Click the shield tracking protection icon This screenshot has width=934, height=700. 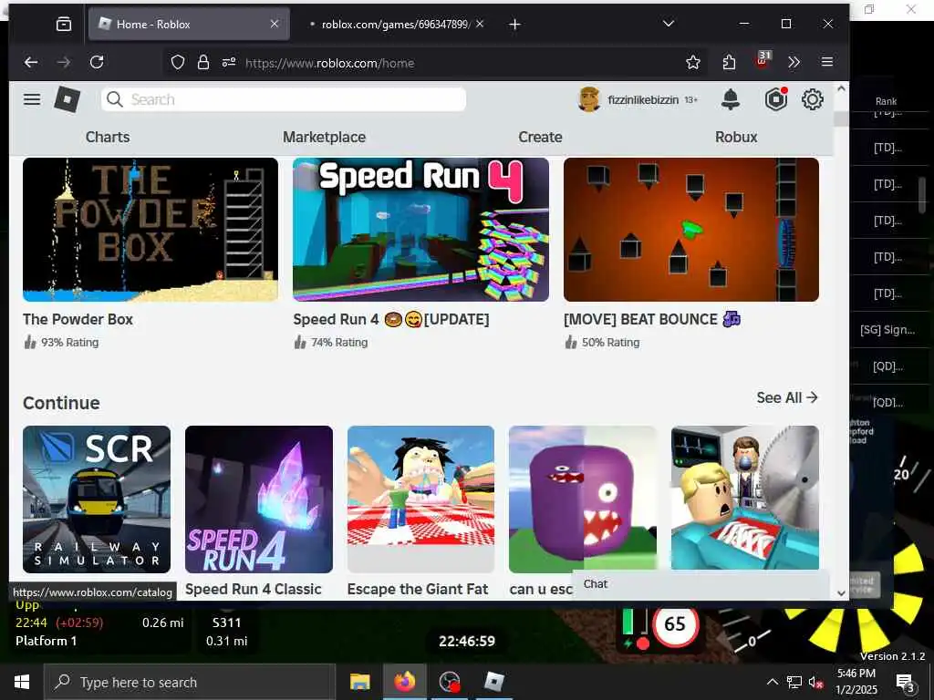point(178,63)
